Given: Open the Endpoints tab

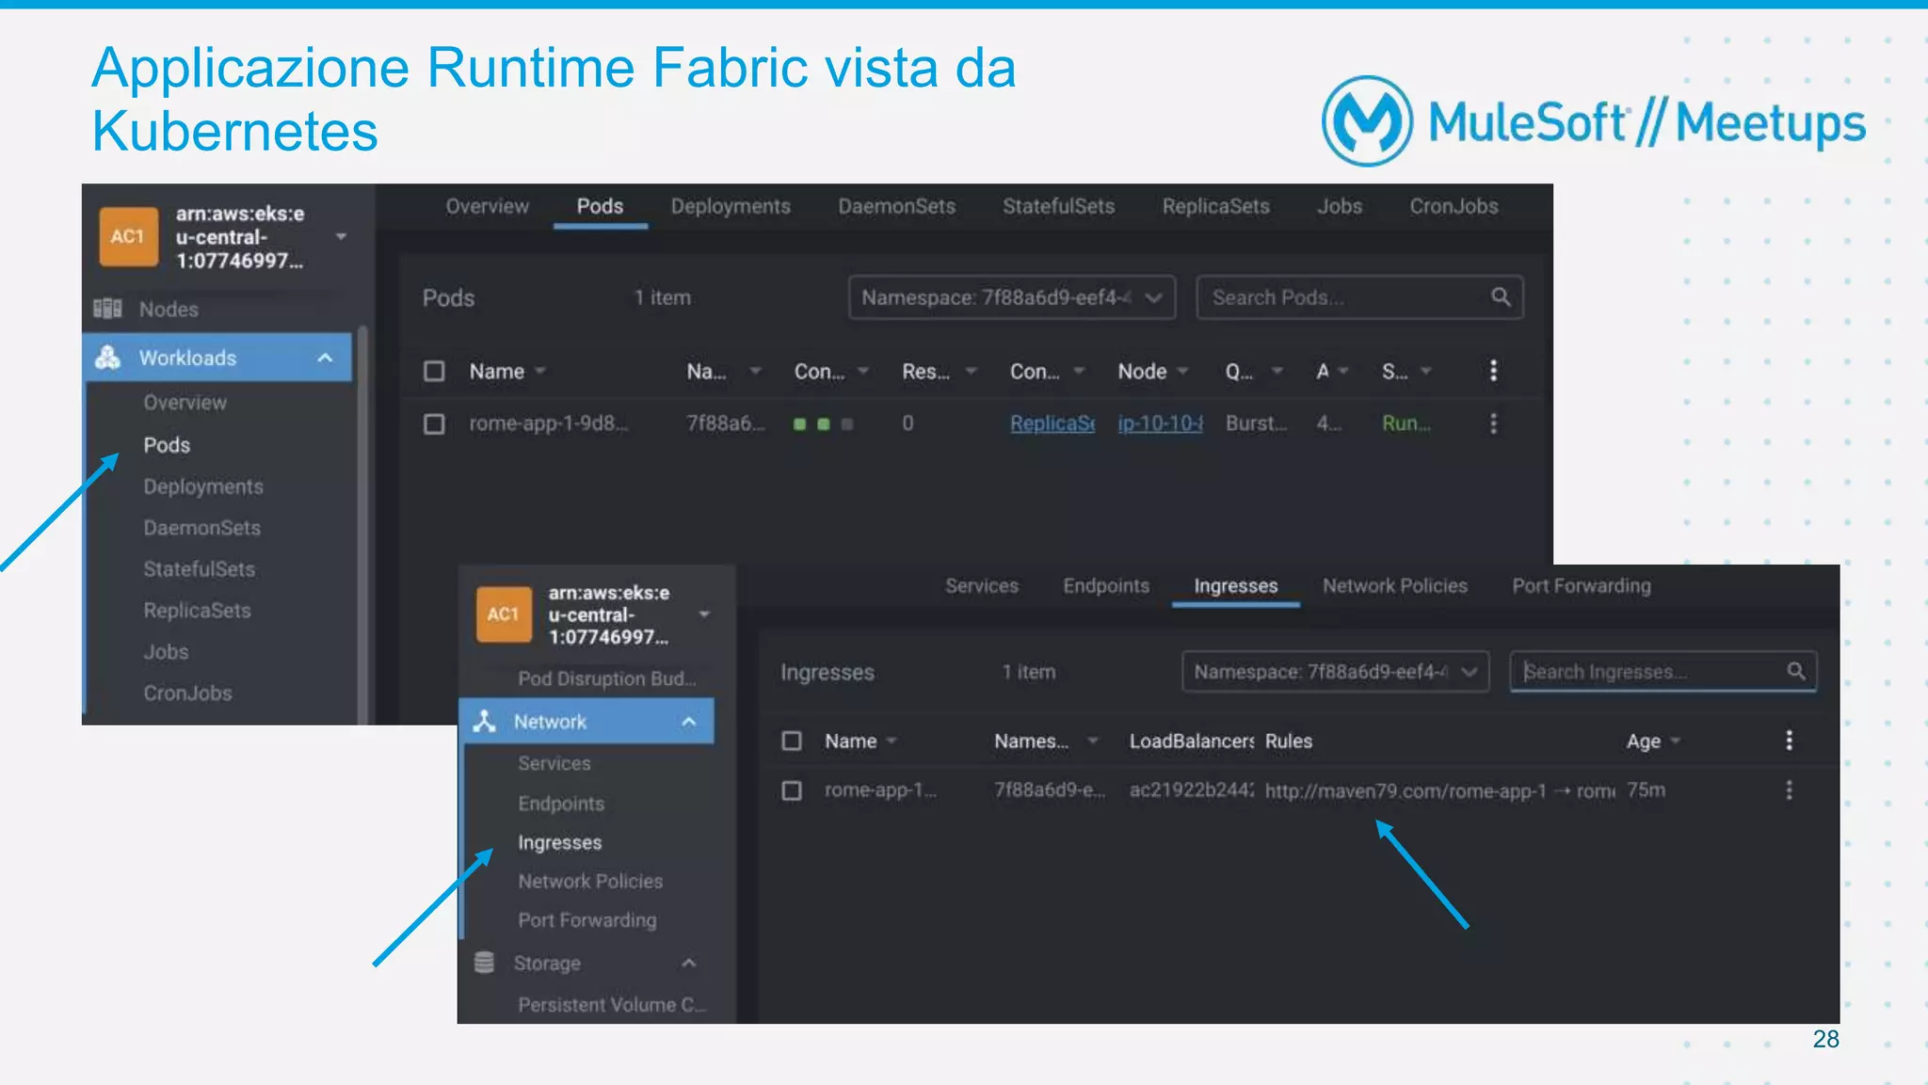Looking at the screenshot, I should click(1106, 585).
